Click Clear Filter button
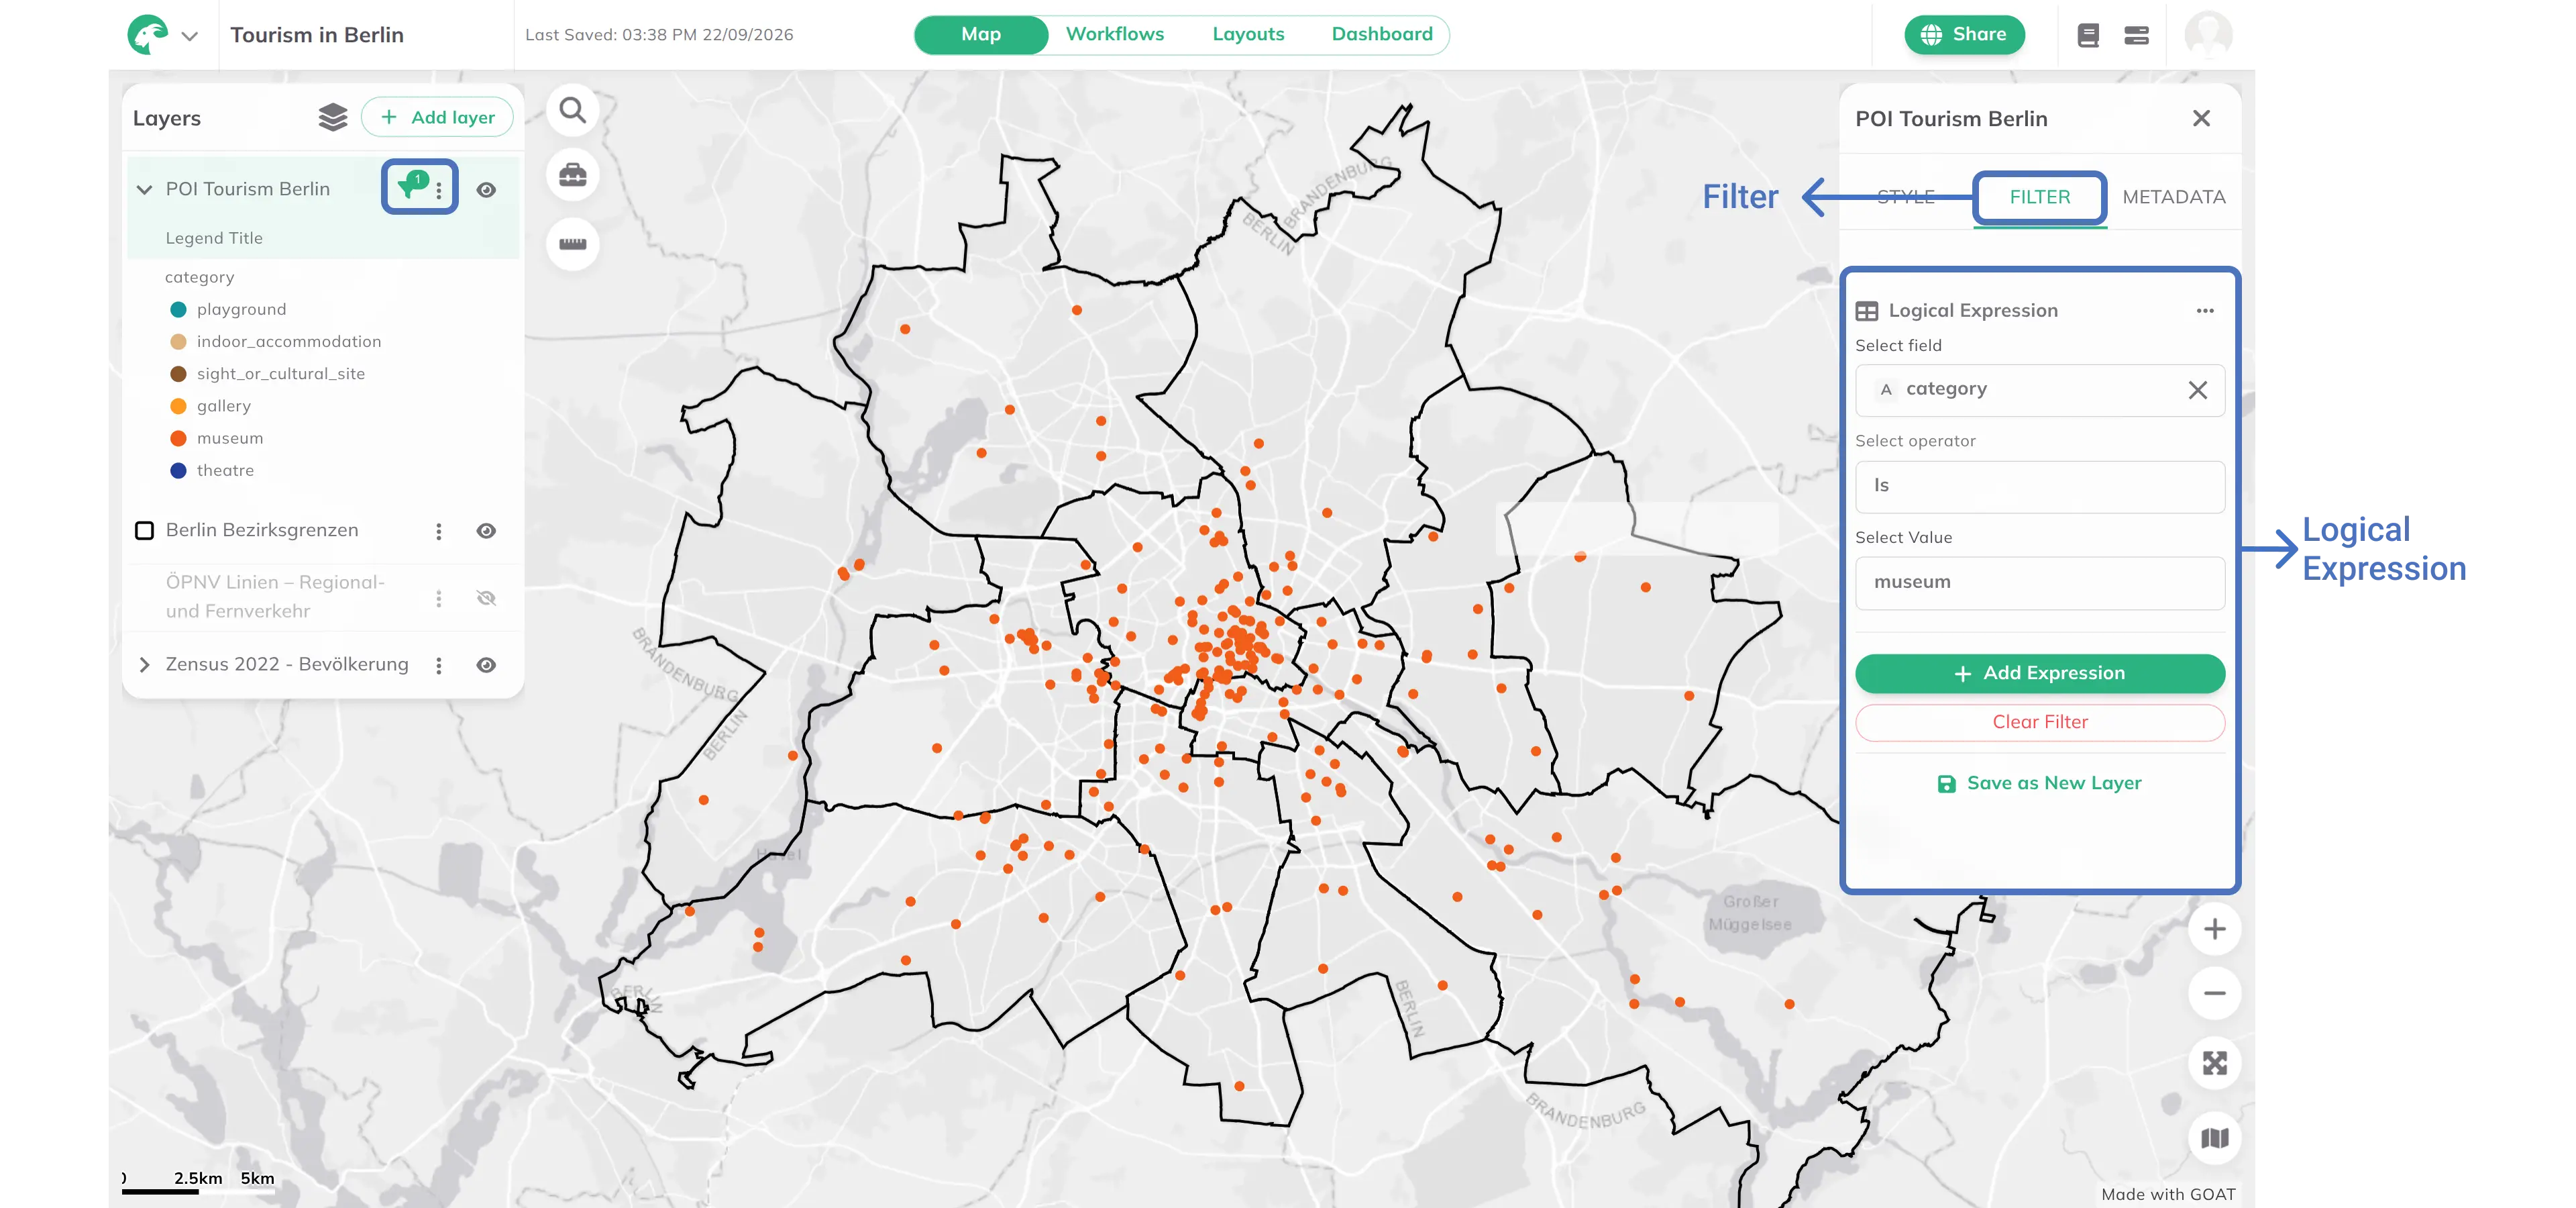The image size is (2576, 1208). click(x=2039, y=722)
